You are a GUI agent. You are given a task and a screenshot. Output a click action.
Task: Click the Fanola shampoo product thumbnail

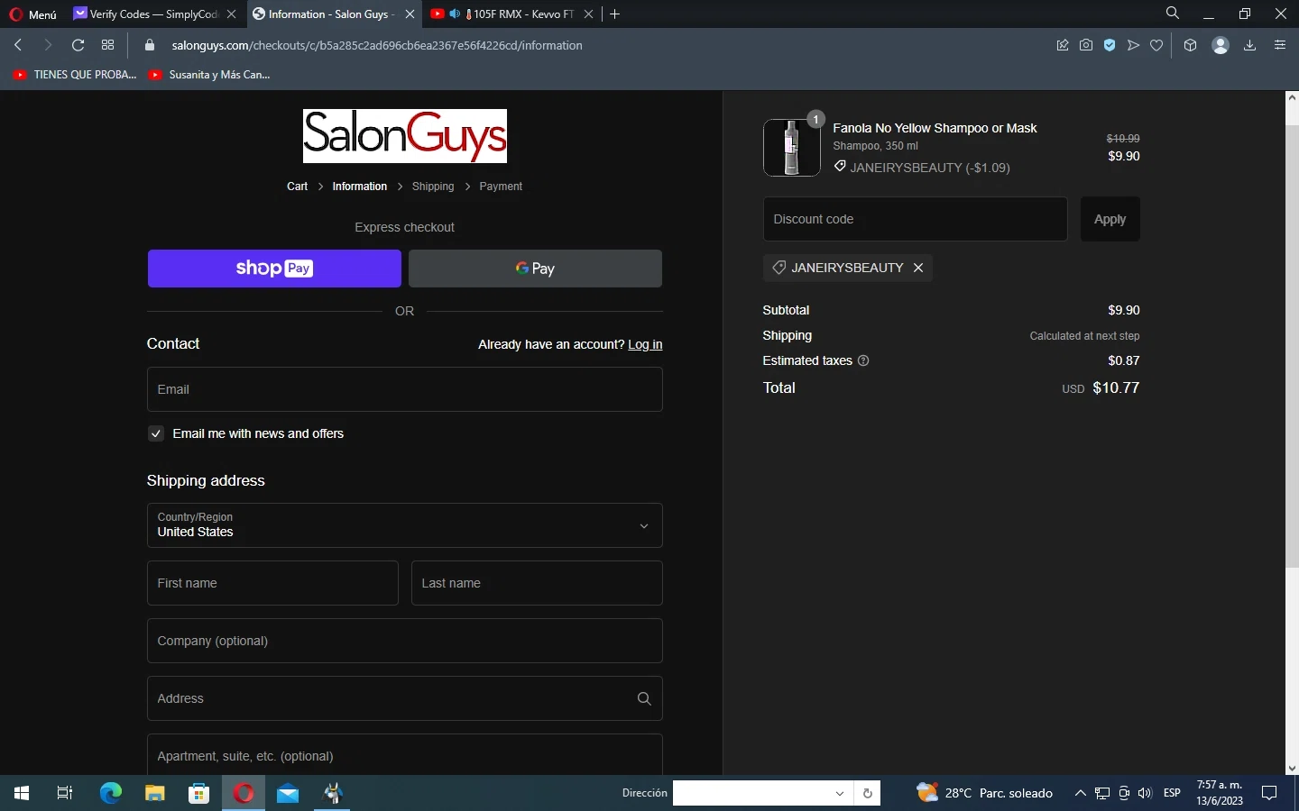[x=792, y=148]
